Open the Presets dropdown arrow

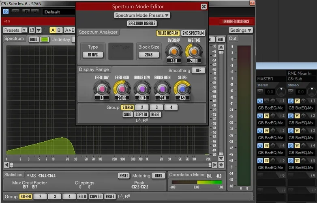pos(24,30)
